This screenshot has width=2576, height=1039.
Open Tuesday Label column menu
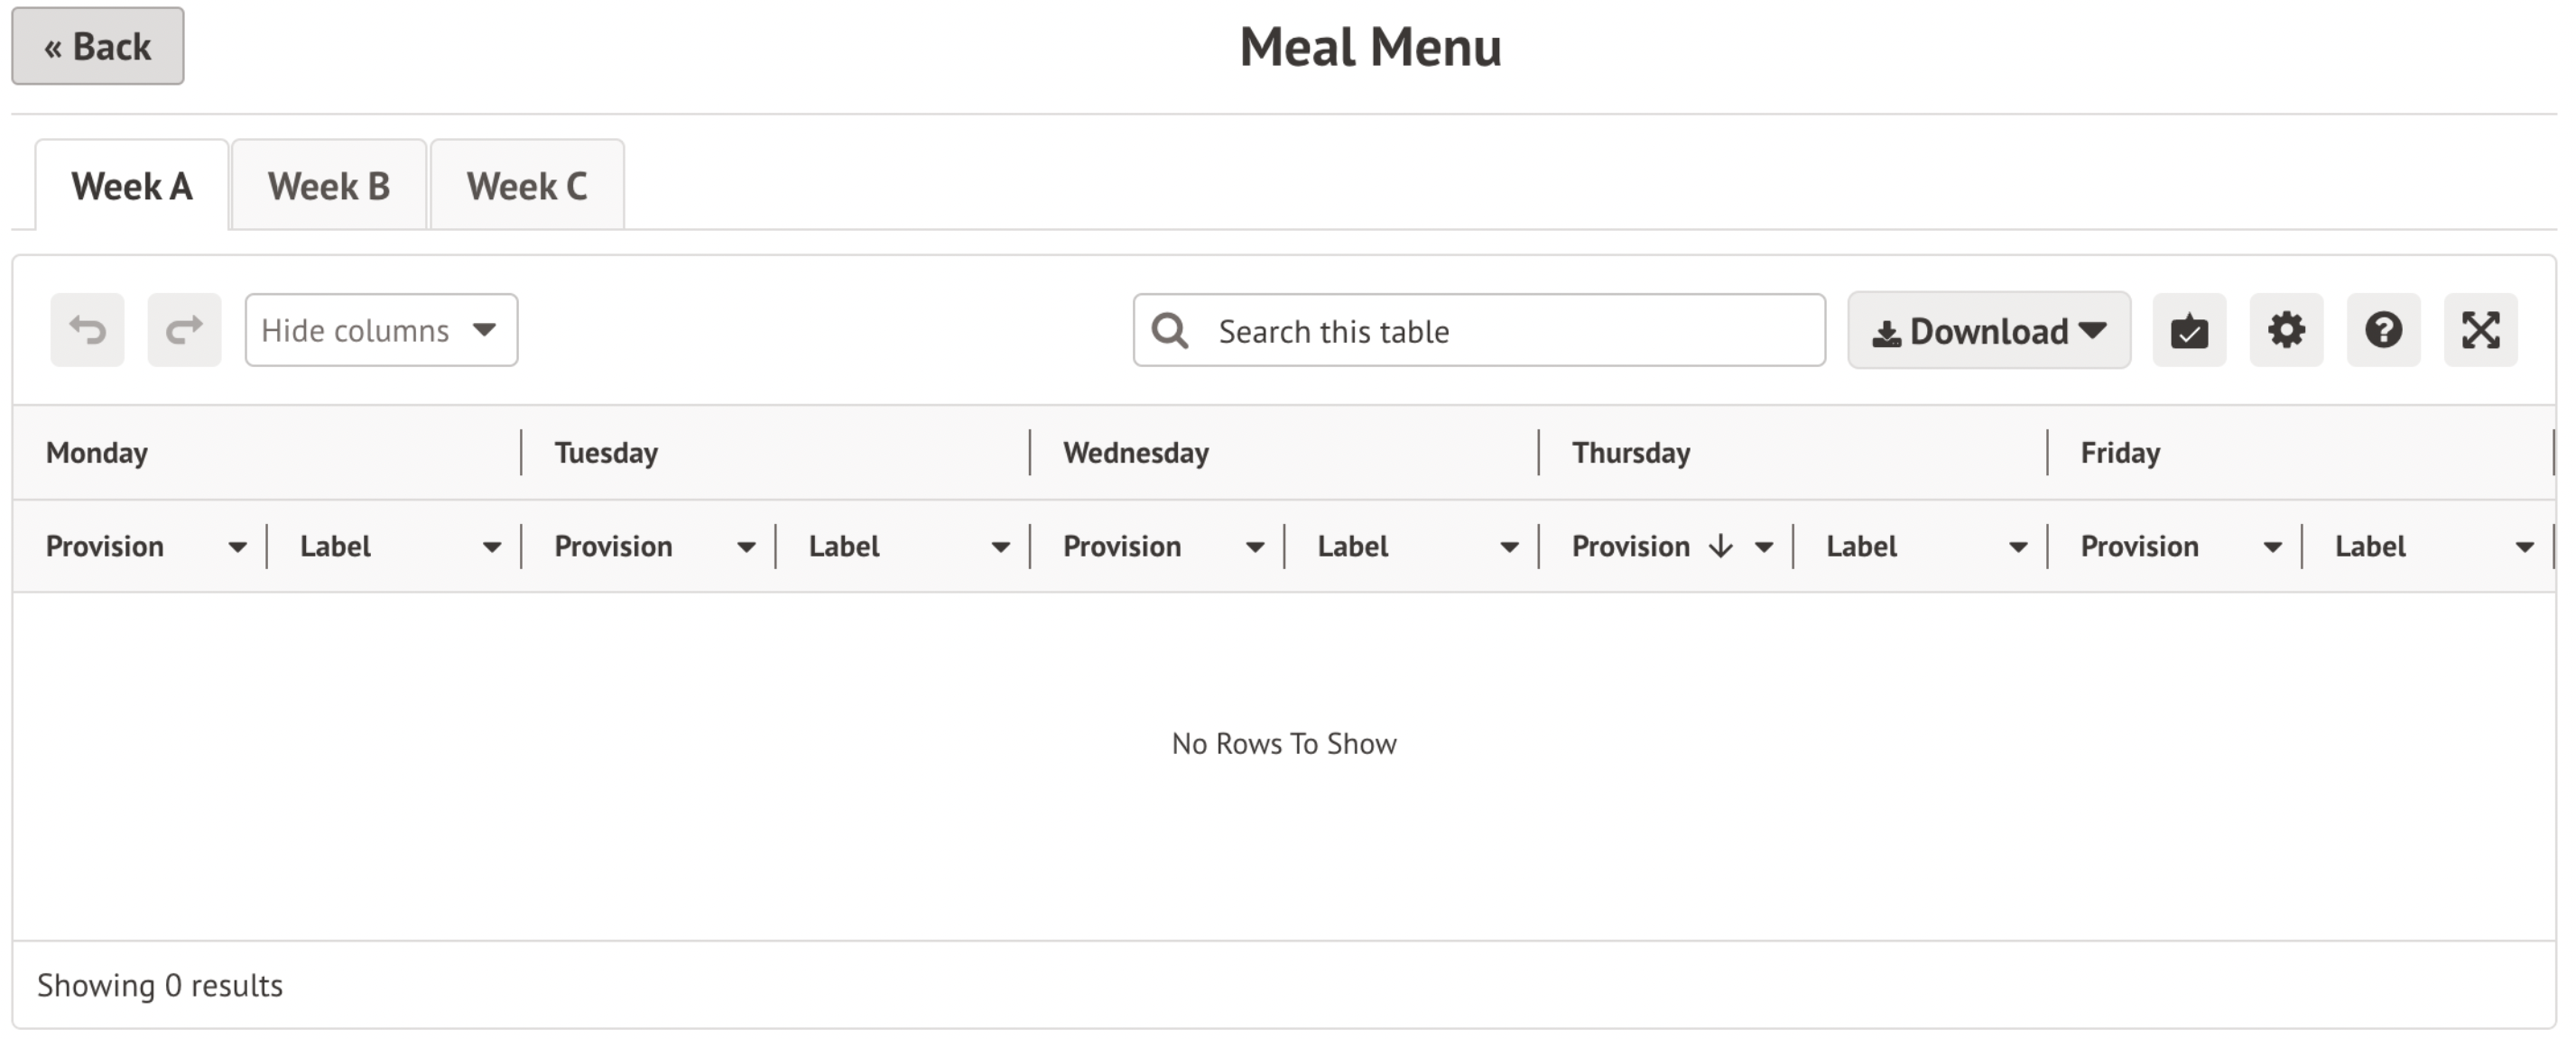point(1000,547)
